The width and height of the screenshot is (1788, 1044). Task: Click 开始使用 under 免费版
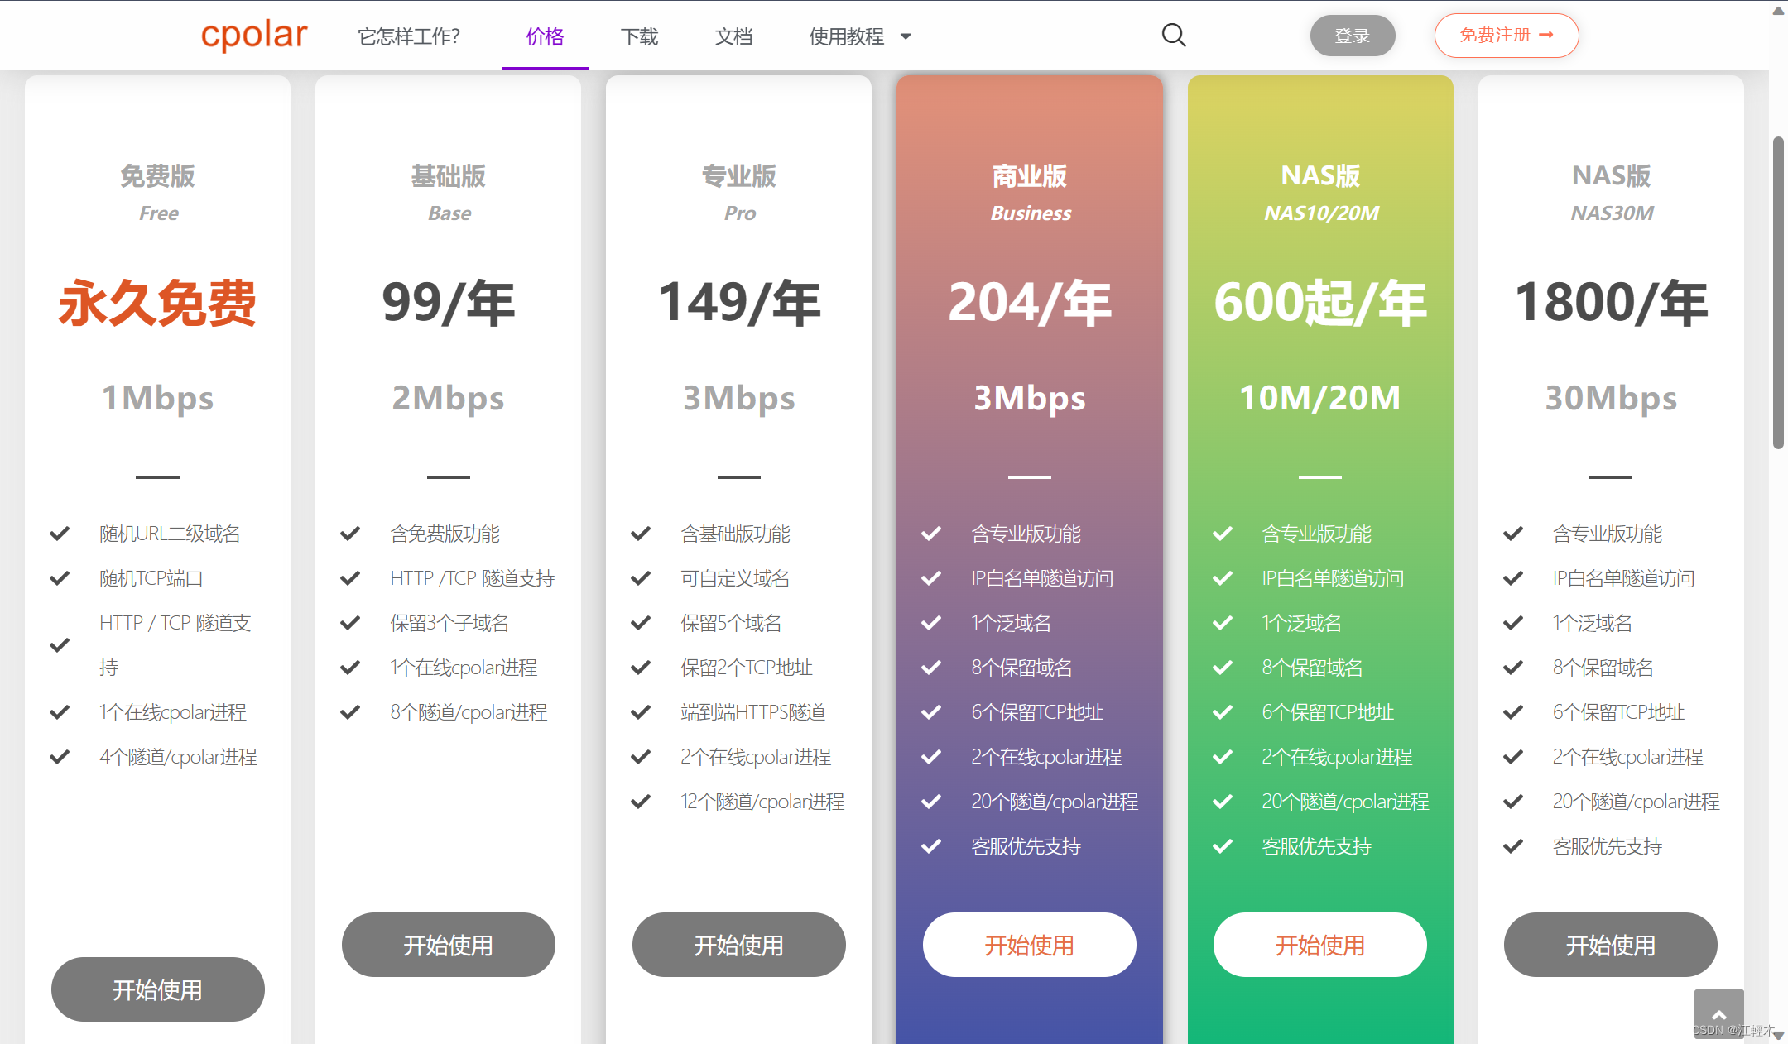click(157, 989)
